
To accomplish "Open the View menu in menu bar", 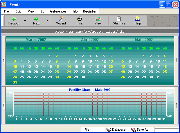I will click(31, 11).
